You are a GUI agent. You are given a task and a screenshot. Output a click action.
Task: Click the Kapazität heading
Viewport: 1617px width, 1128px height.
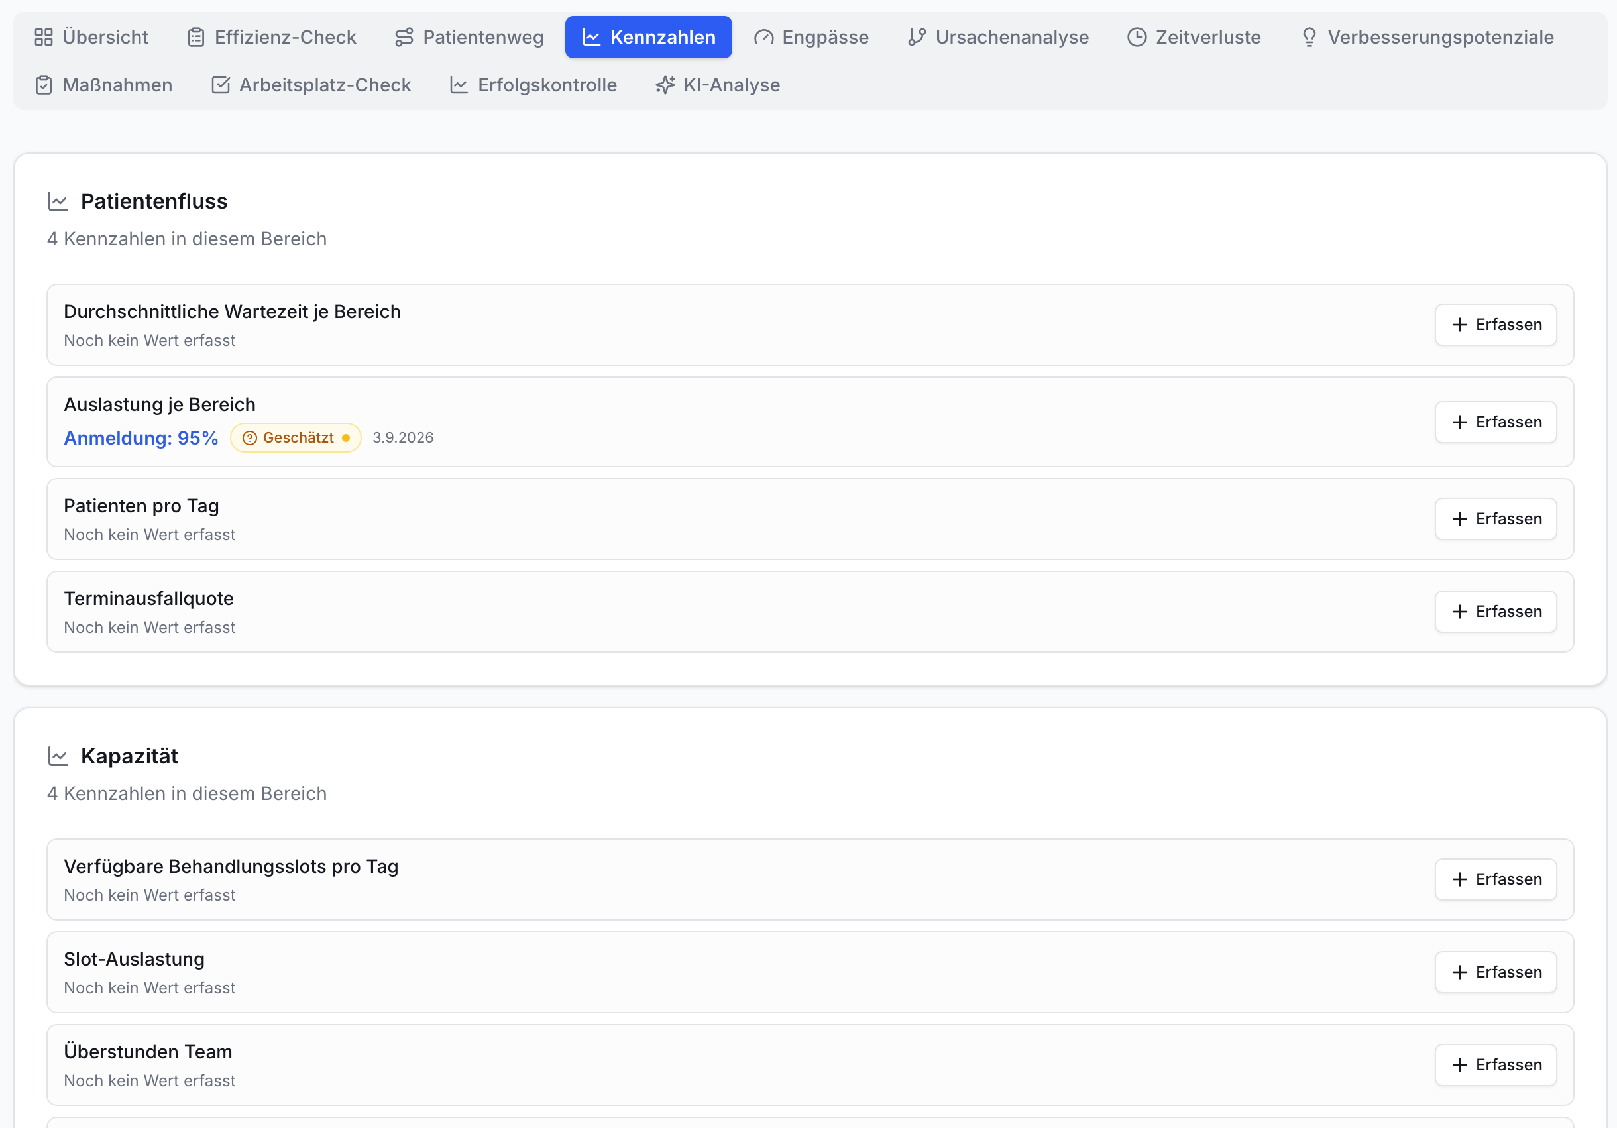pos(130,756)
